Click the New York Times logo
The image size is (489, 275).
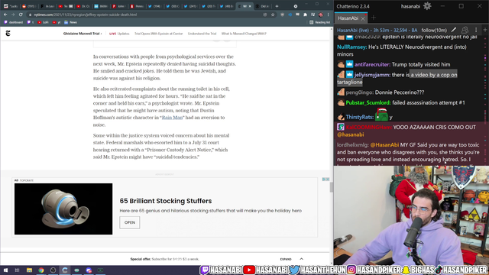point(8,34)
